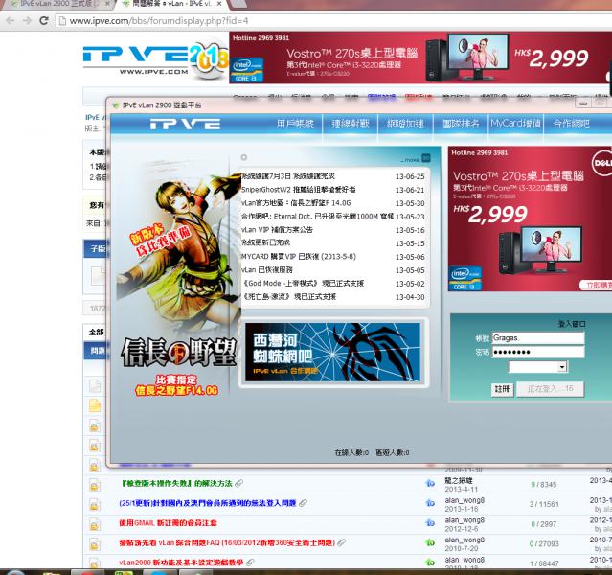Open news item vLan官方地圖 信長之野望F 14.0G
612x575 pixels.
pos(296,203)
